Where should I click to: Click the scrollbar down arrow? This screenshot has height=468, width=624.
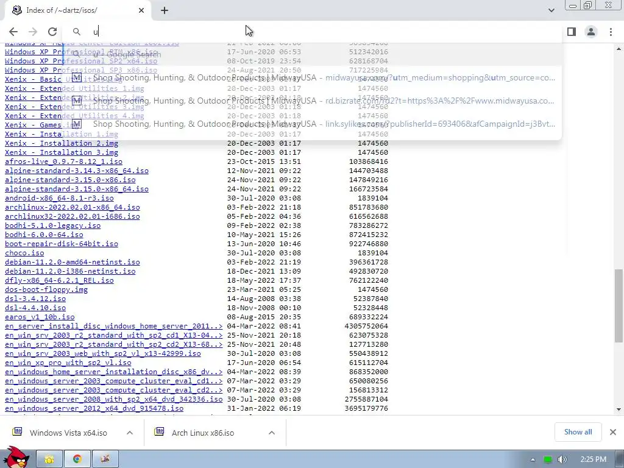pos(619,409)
